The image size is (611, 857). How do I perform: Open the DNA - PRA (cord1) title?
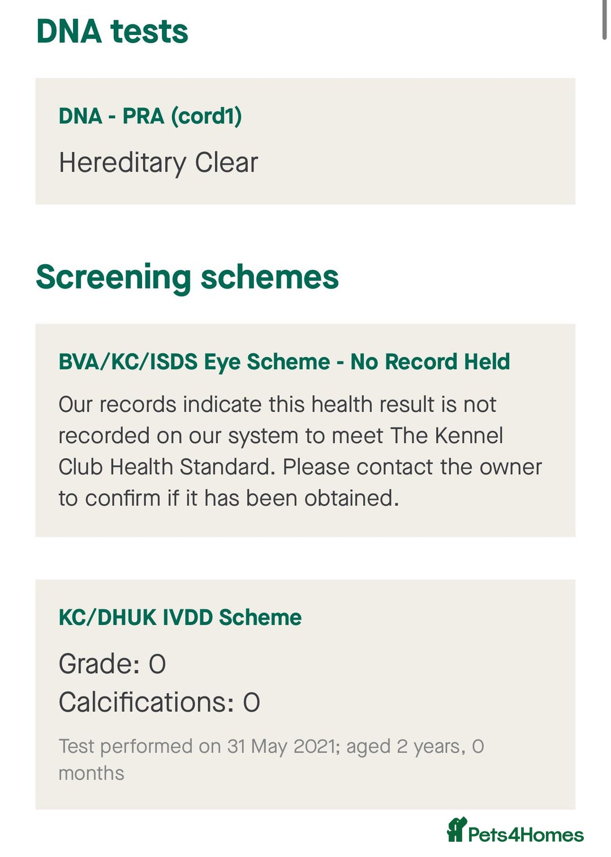[150, 116]
